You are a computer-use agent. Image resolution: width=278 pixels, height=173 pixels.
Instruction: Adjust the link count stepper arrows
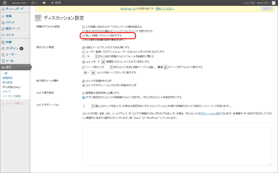click(93, 106)
